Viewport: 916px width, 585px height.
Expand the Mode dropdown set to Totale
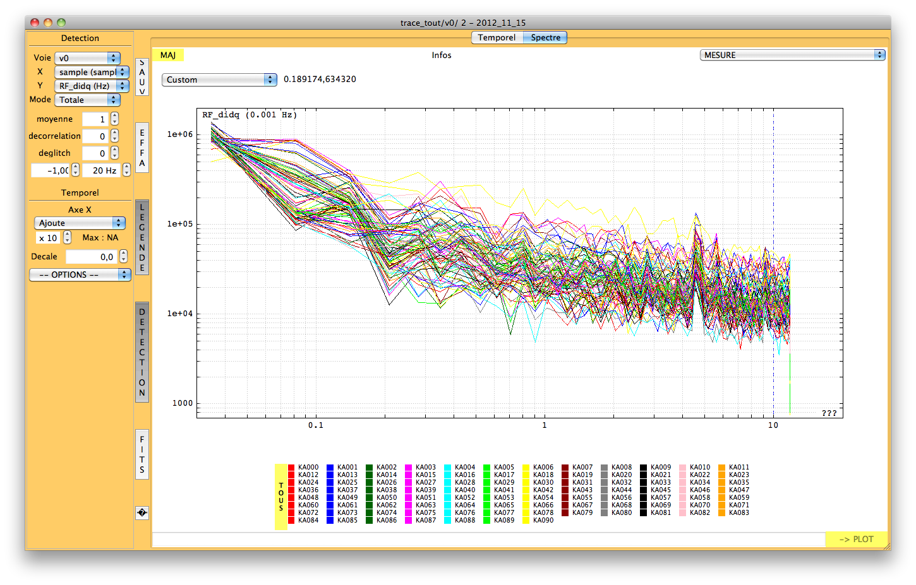(87, 100)
